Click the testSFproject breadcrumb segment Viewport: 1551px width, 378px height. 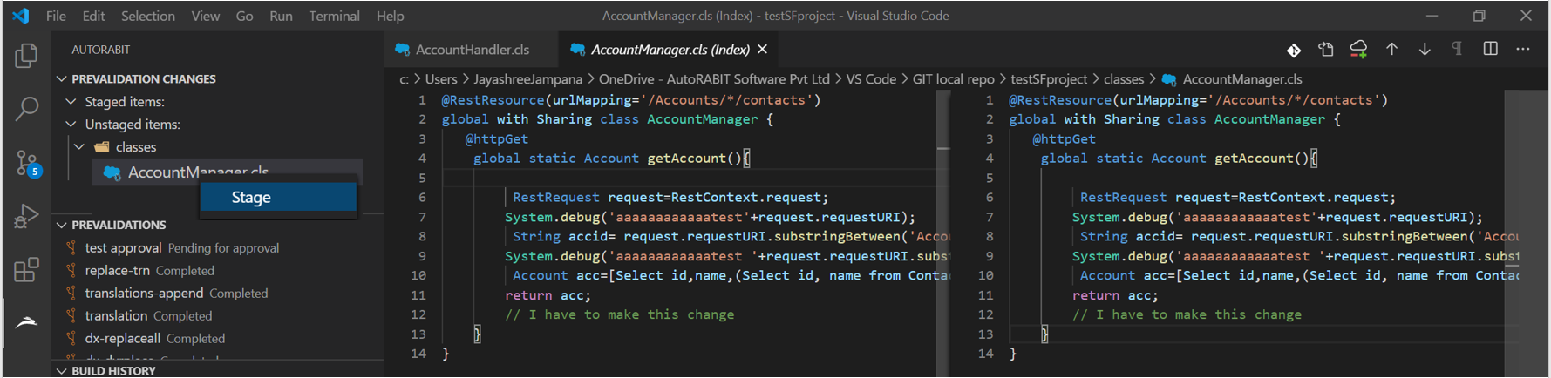click(x=1049, y=79)
